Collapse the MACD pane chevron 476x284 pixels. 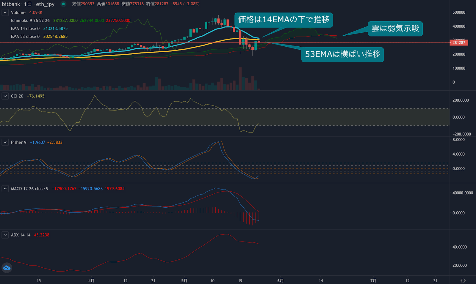pyautogui.click(x=5, y=189)
